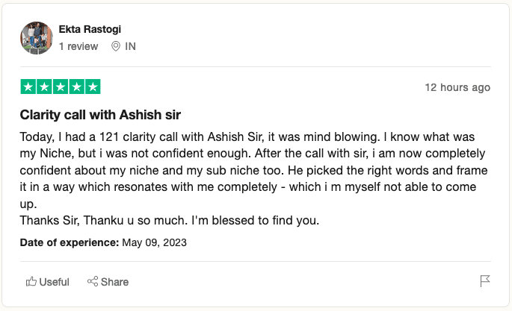
Task: Flag this review with the flag icon
Action: [484, 281]
